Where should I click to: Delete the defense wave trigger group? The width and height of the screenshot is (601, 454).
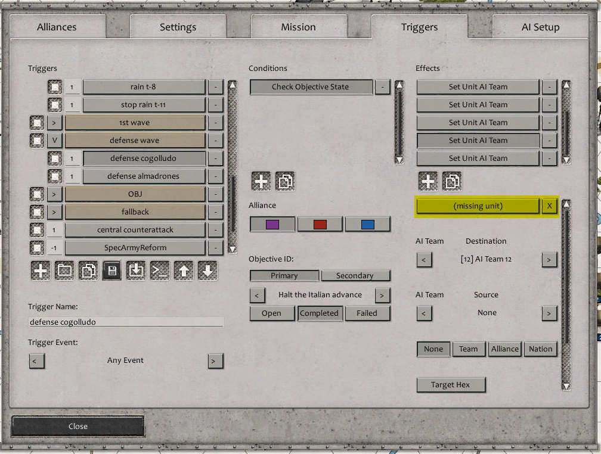(216, 141)
